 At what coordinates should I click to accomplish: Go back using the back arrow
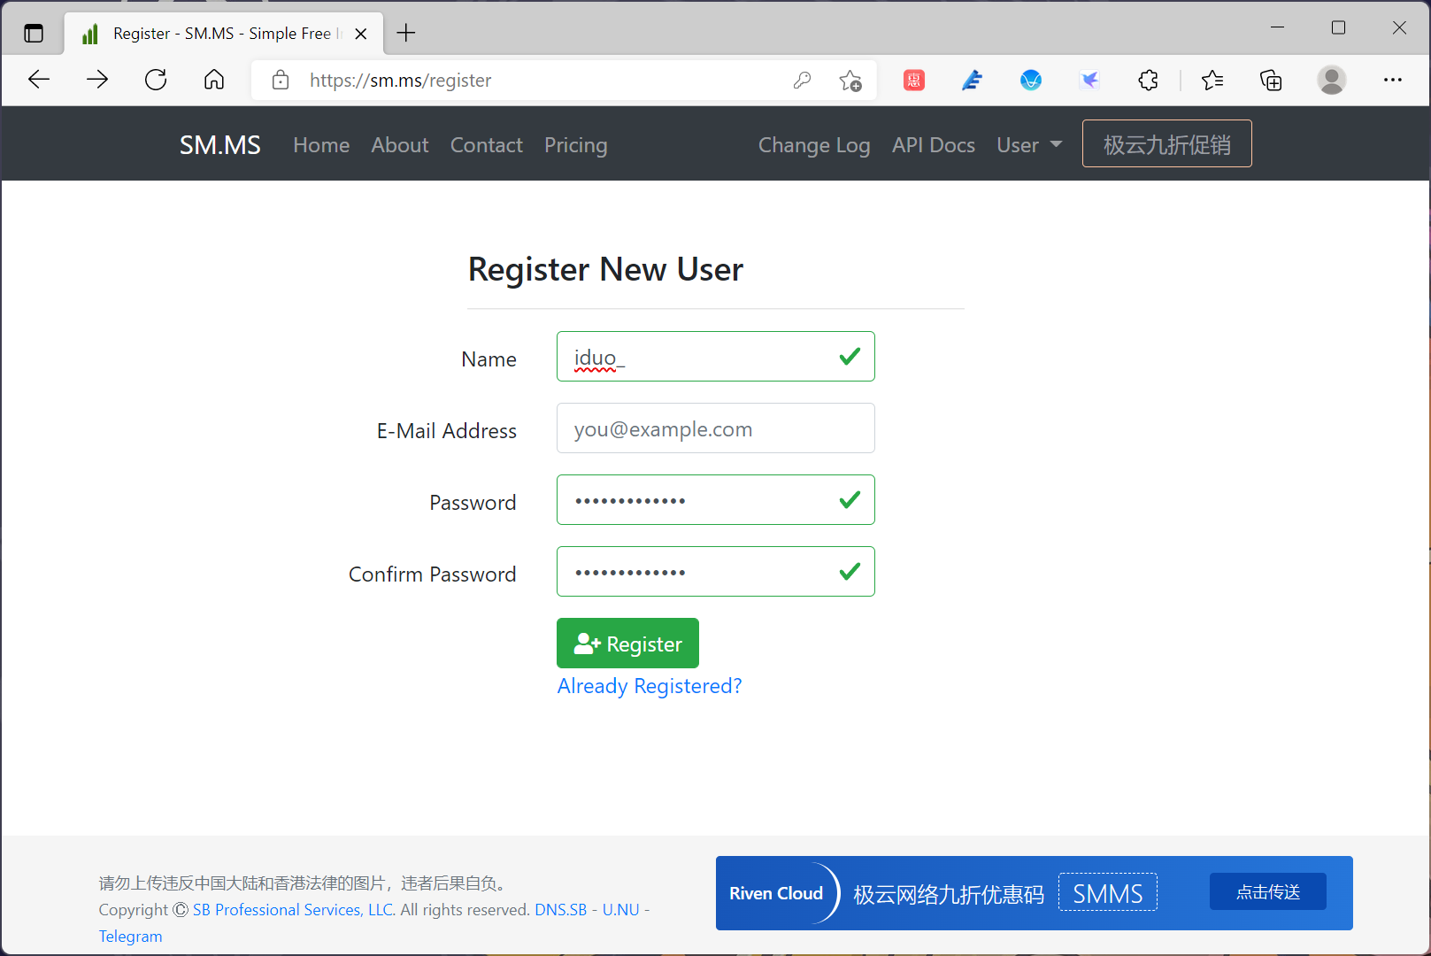39,80
